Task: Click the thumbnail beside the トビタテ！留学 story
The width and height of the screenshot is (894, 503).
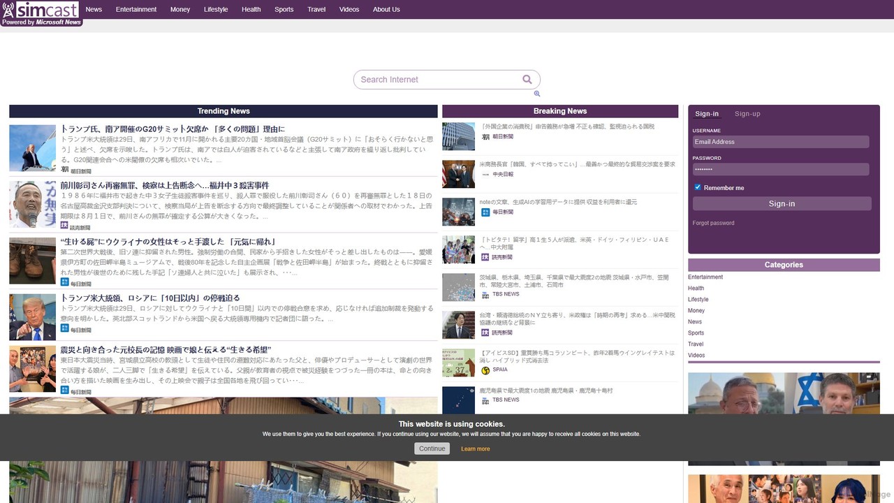Action: tap(458, 249)
